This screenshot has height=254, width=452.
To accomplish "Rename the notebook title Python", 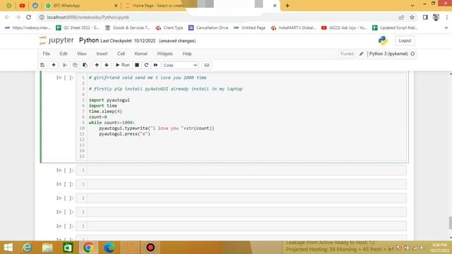I will pos(89,40).
